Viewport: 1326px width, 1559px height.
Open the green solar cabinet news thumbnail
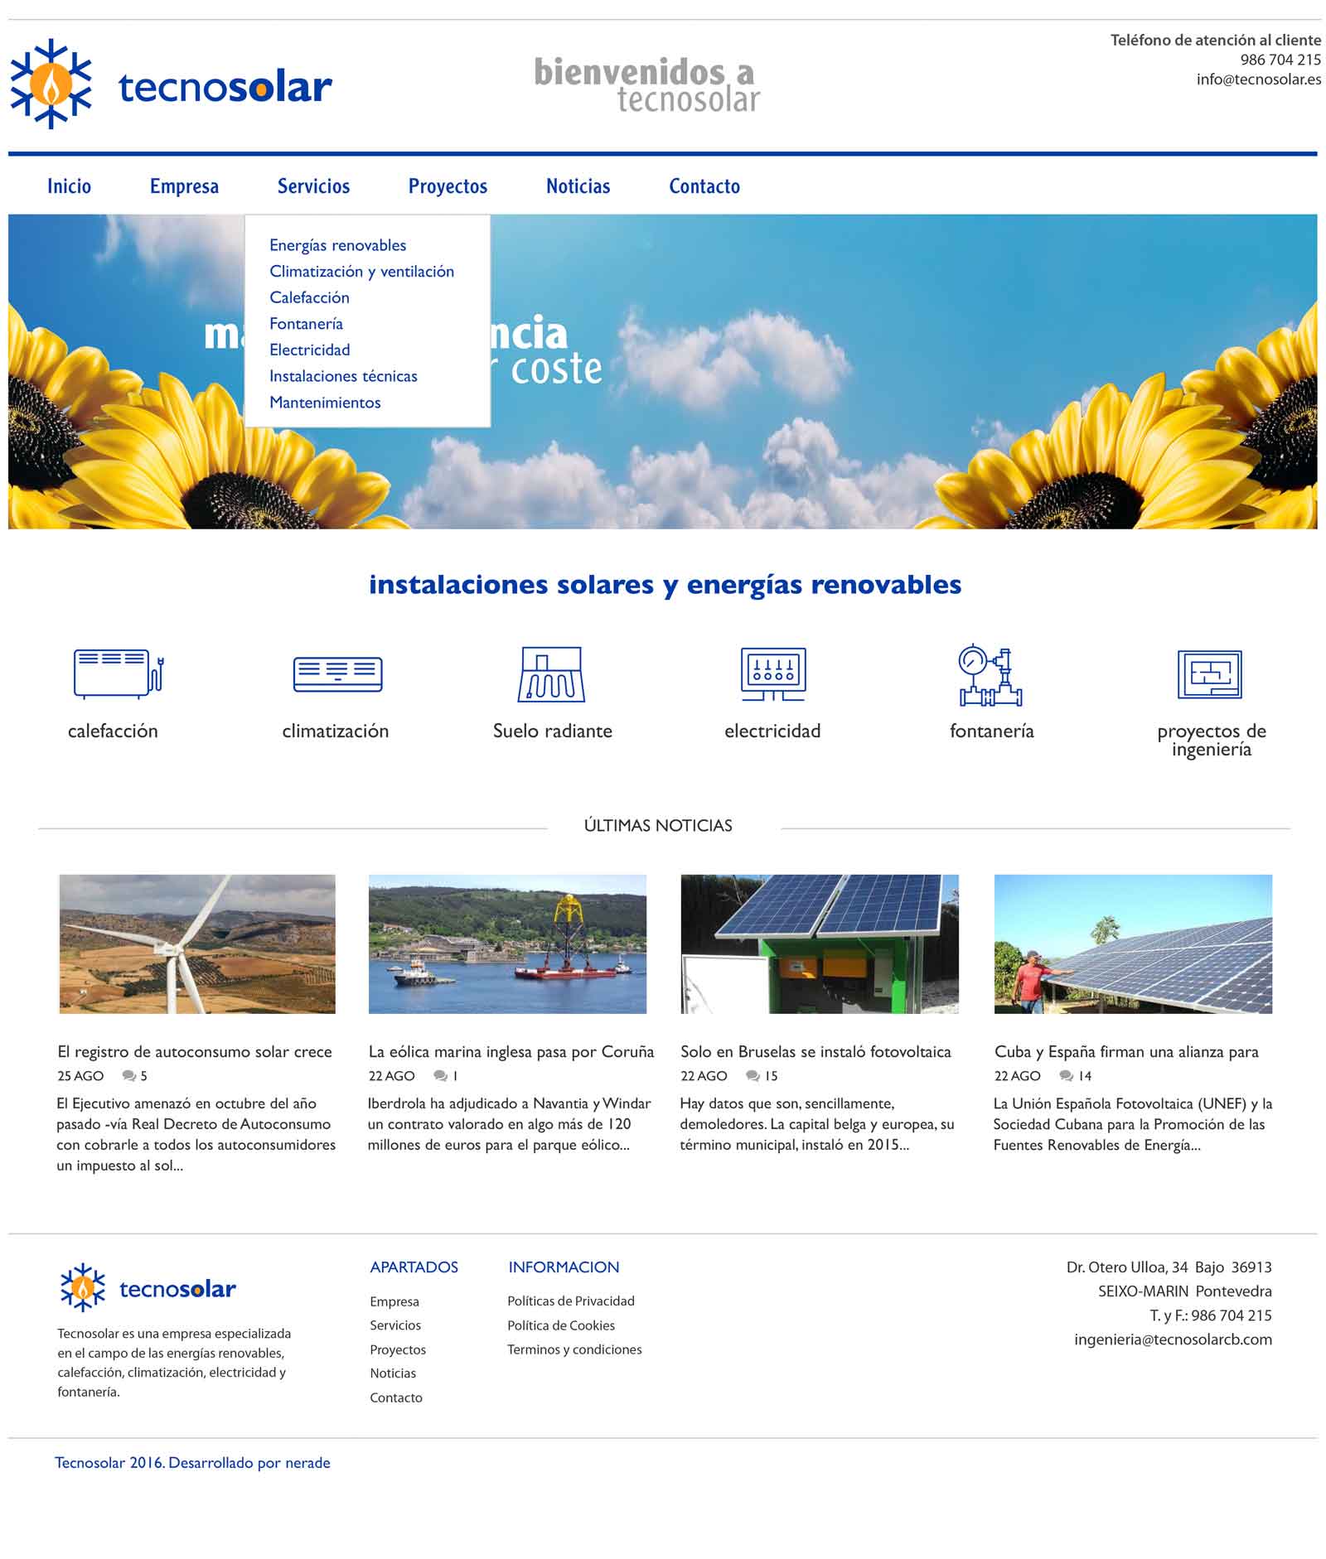(820, 944)
